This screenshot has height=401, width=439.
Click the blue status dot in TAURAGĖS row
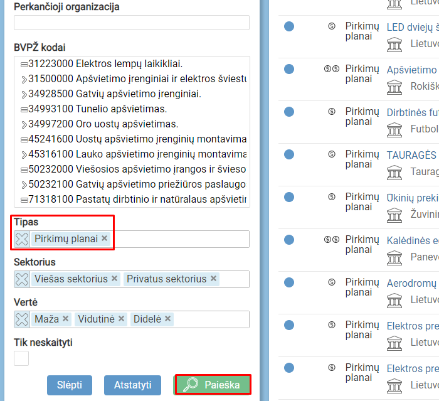coord(289,154)
